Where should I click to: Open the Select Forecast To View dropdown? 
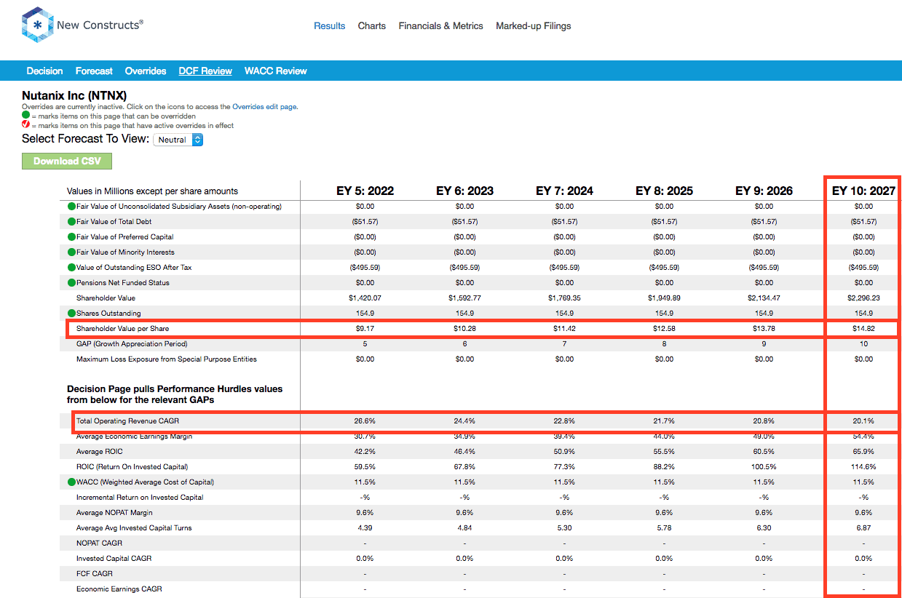point(178,140)
